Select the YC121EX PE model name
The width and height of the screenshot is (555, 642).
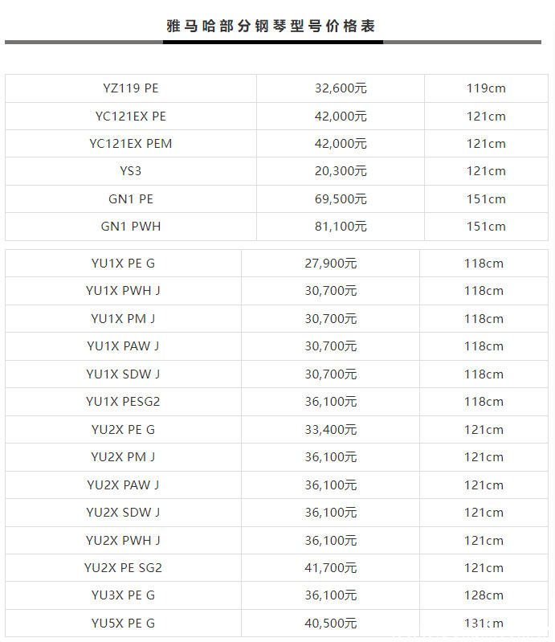[x=131, y=117]
